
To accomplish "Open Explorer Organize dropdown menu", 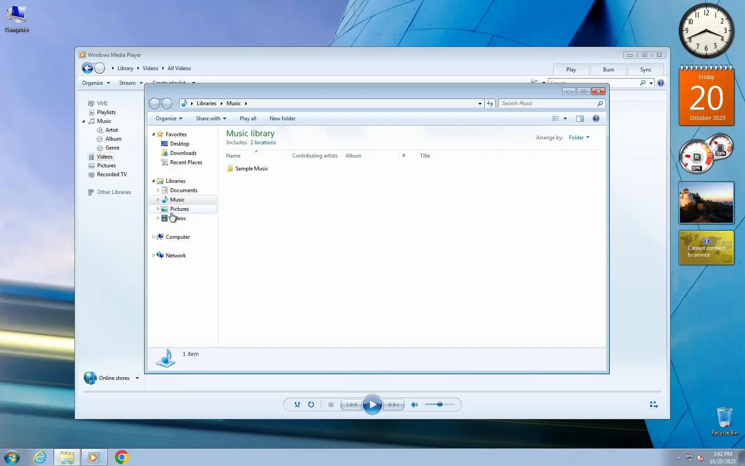I will tap(169, 118).
